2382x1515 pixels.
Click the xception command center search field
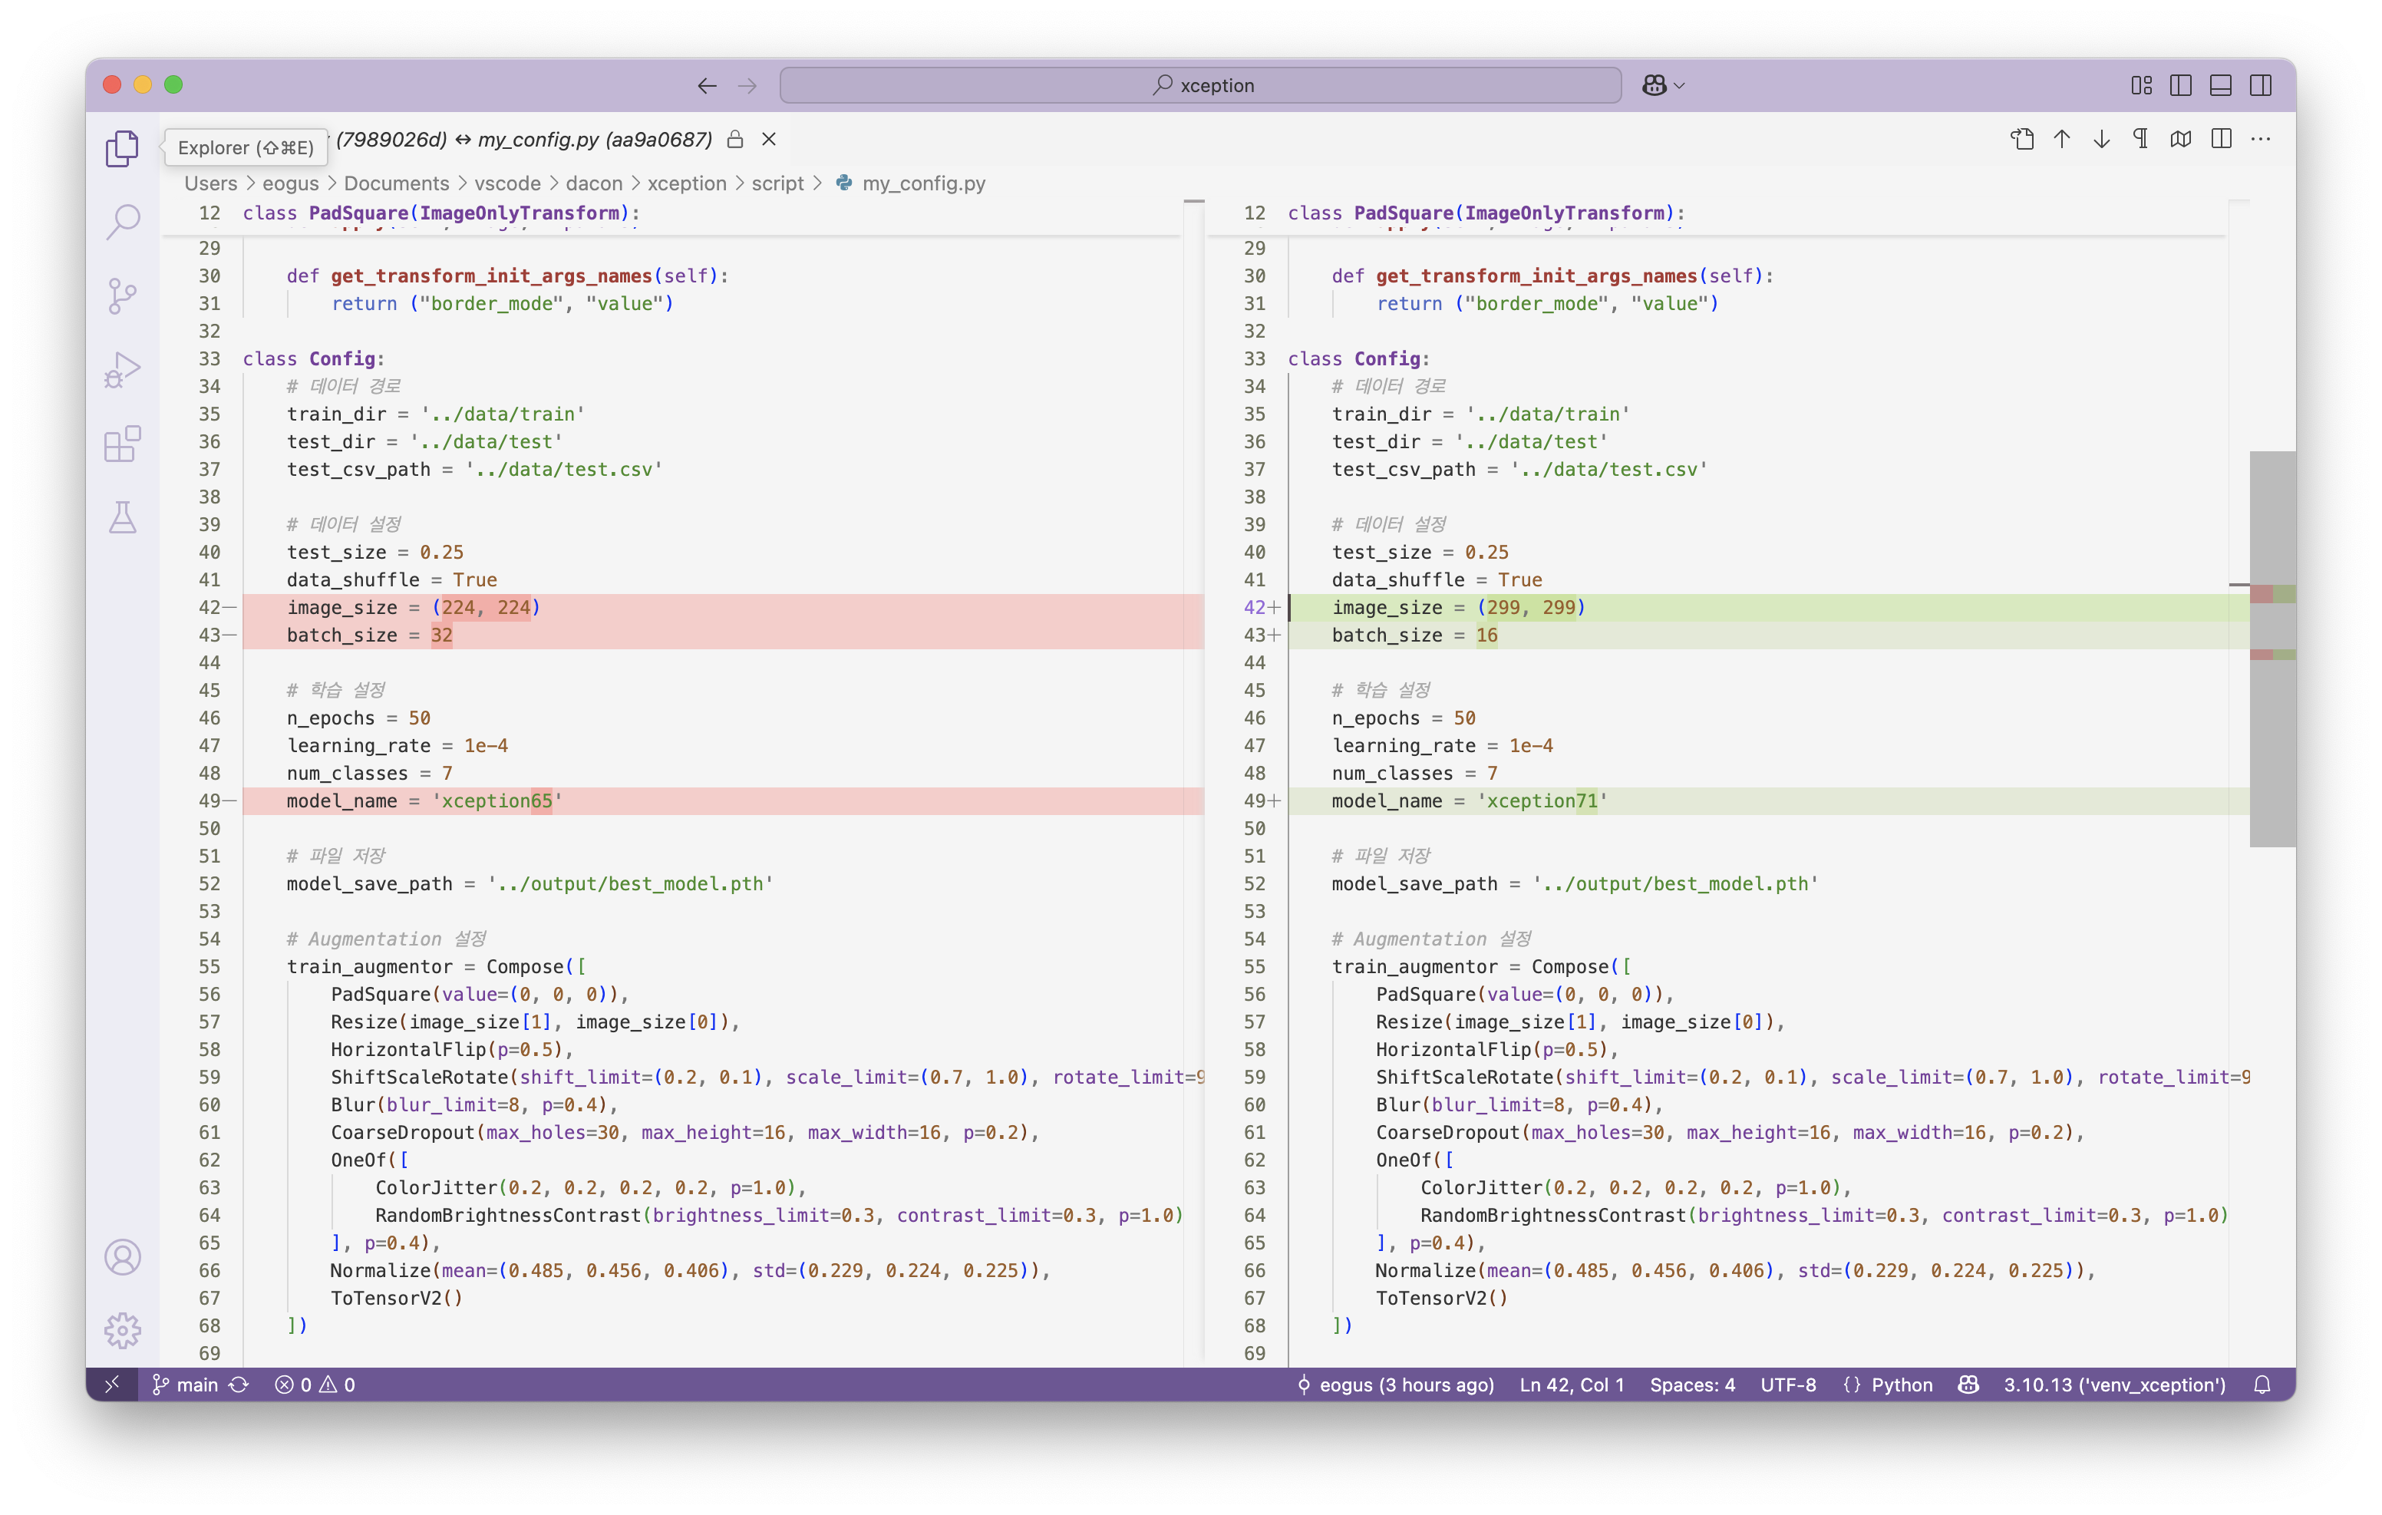(x=1200, y=85)
